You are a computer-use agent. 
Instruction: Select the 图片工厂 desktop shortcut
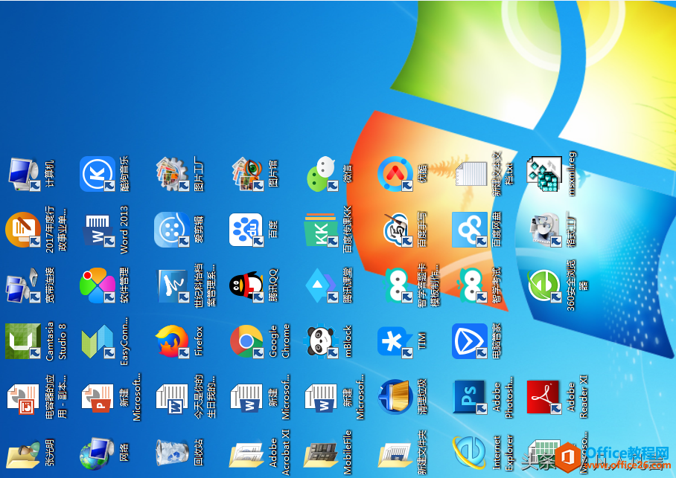[x=173, y=175]
